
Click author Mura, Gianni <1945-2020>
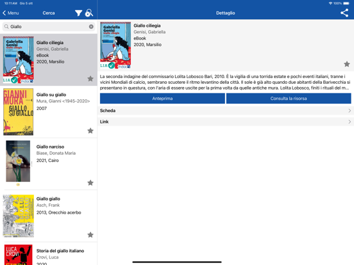[63, 101]
